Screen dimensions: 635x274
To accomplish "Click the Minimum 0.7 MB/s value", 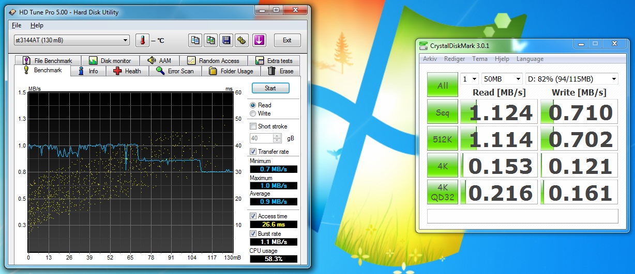I will pyautogui.click(x=274, y=169).
